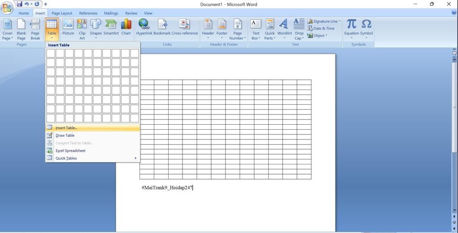Toggle the ruler via scrollbar top icon

click(x=454, y=53)
